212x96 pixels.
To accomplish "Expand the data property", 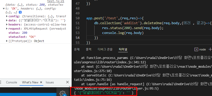I will (7, 20).
